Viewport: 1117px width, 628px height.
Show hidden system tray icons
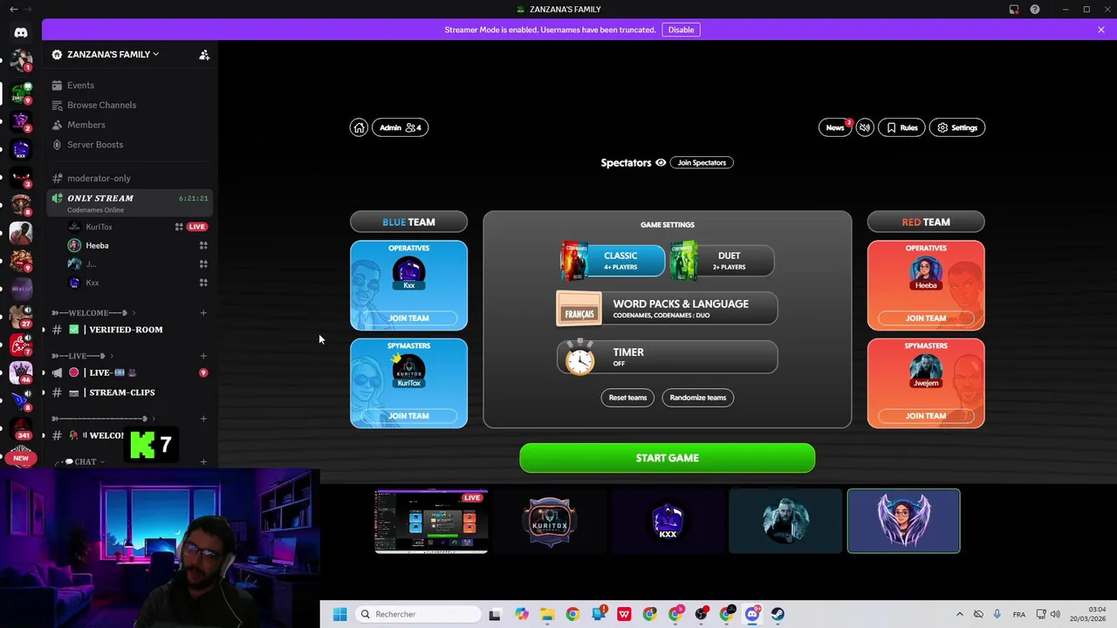[x=959, y=614]
